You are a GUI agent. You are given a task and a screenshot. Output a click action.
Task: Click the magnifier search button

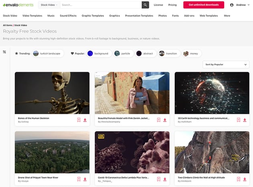pyautogui.click(x=145, y=5)
